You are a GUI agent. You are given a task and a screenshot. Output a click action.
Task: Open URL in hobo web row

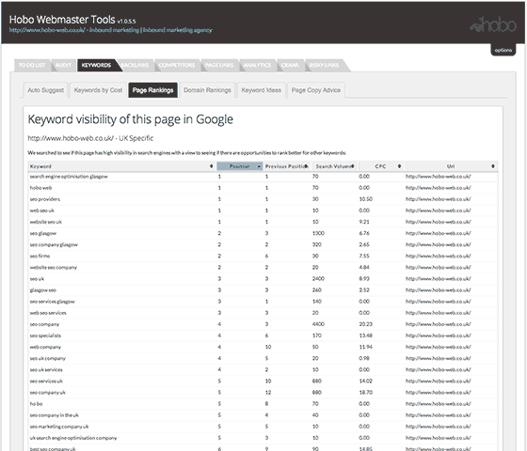(x=439, y=188)
